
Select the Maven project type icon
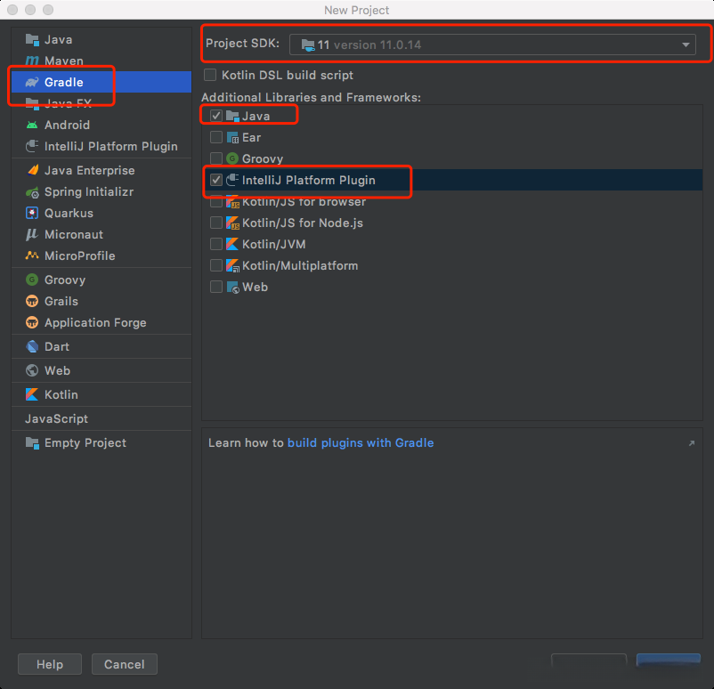pyautogui.click(x=32, y=61)
